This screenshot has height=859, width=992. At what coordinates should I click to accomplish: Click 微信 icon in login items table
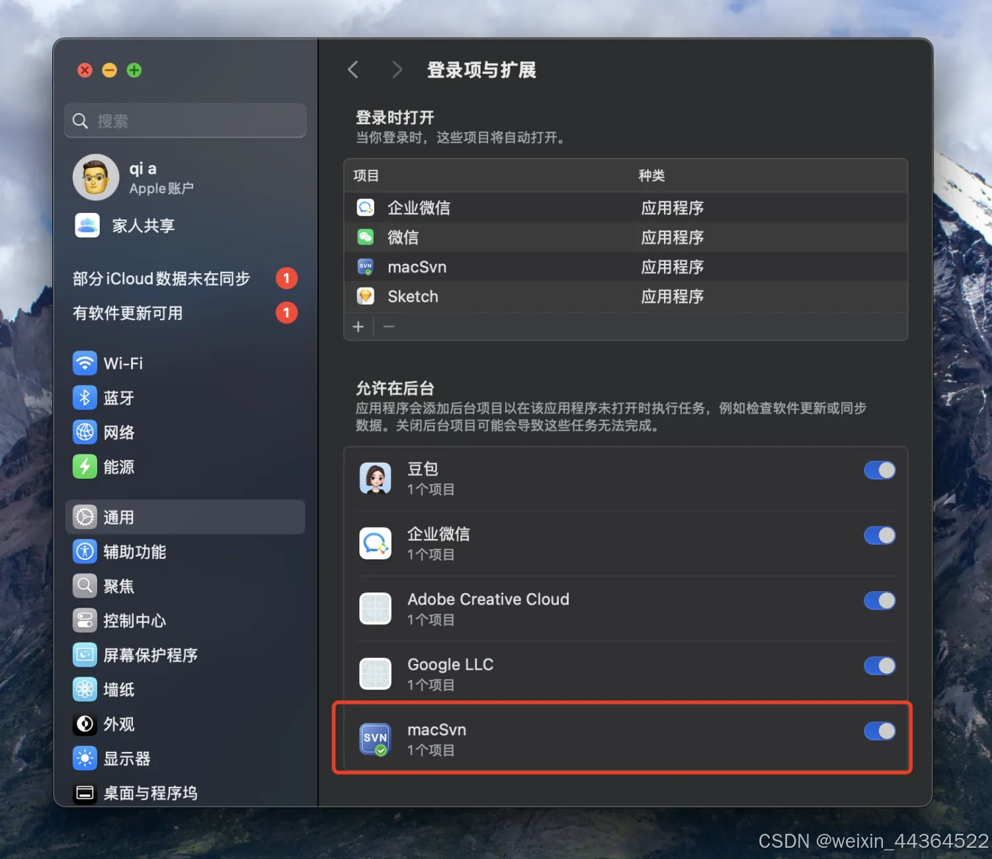point(366,237)
